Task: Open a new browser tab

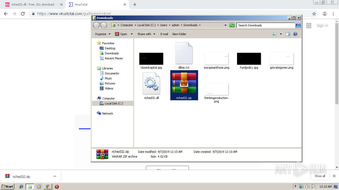Action: pos(135,4)
